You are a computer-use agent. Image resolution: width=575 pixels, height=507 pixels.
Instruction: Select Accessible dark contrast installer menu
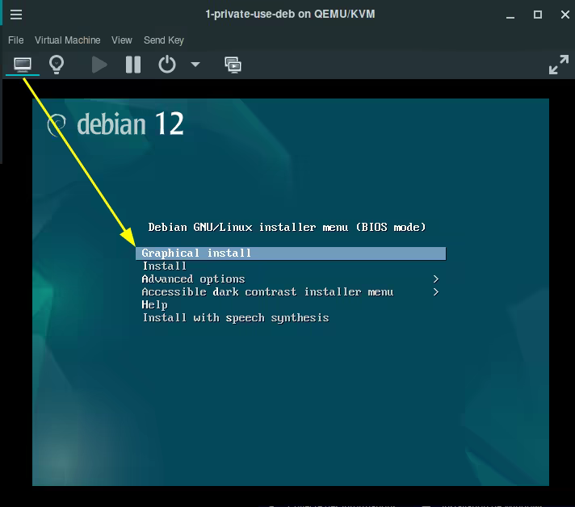291,291
